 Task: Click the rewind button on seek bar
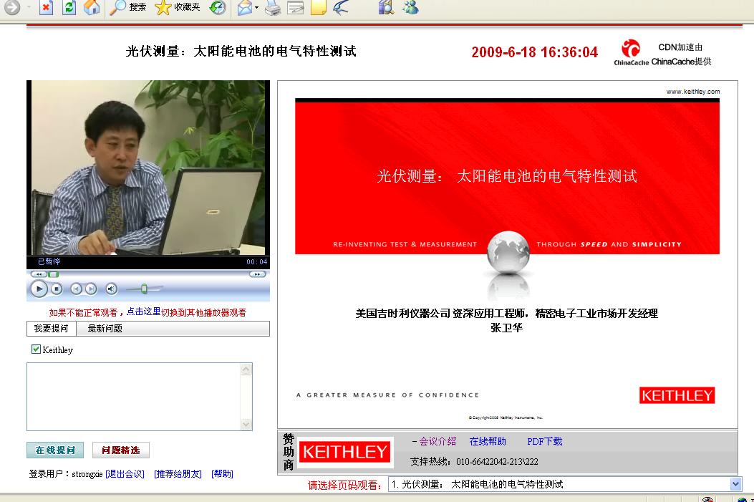pos(38,274)
